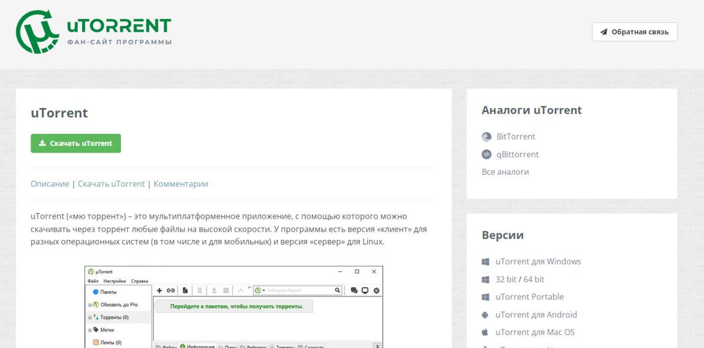Click the chain link Add URL icon
704x348 pixels.
click(171, 290)
